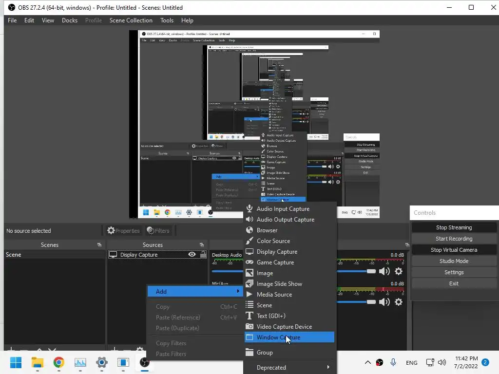This screenshot has height=374, width=499.
Task: Select the Window Capture icon
Action: click(249, 337)
